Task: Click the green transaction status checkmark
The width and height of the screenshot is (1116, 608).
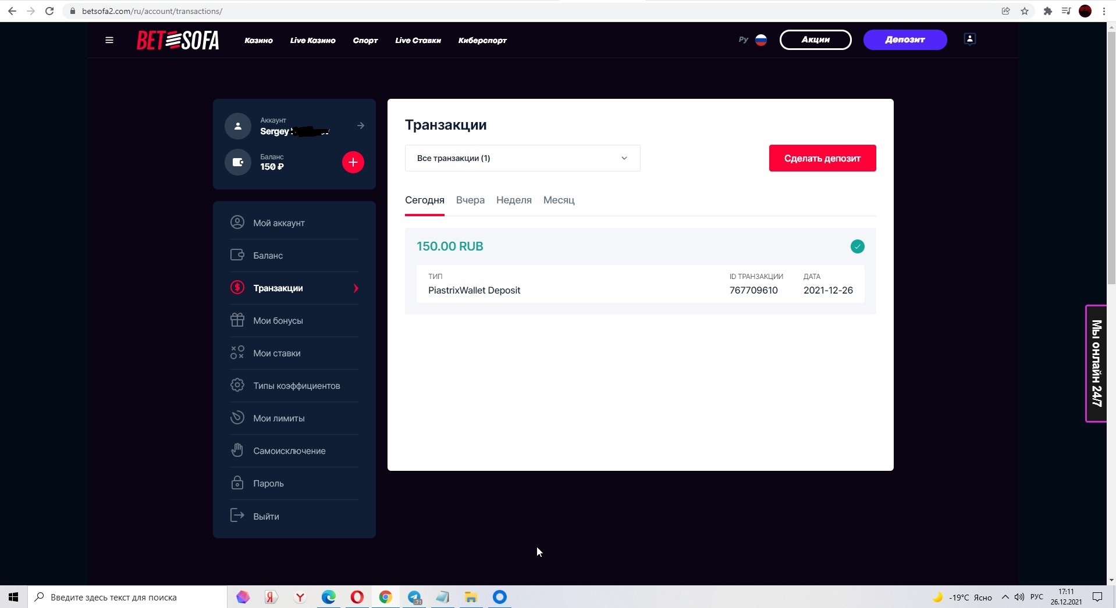Action: pyautogui.click(x=857, y=246)
